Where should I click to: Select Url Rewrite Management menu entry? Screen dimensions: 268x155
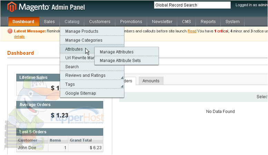coord(77,58)
